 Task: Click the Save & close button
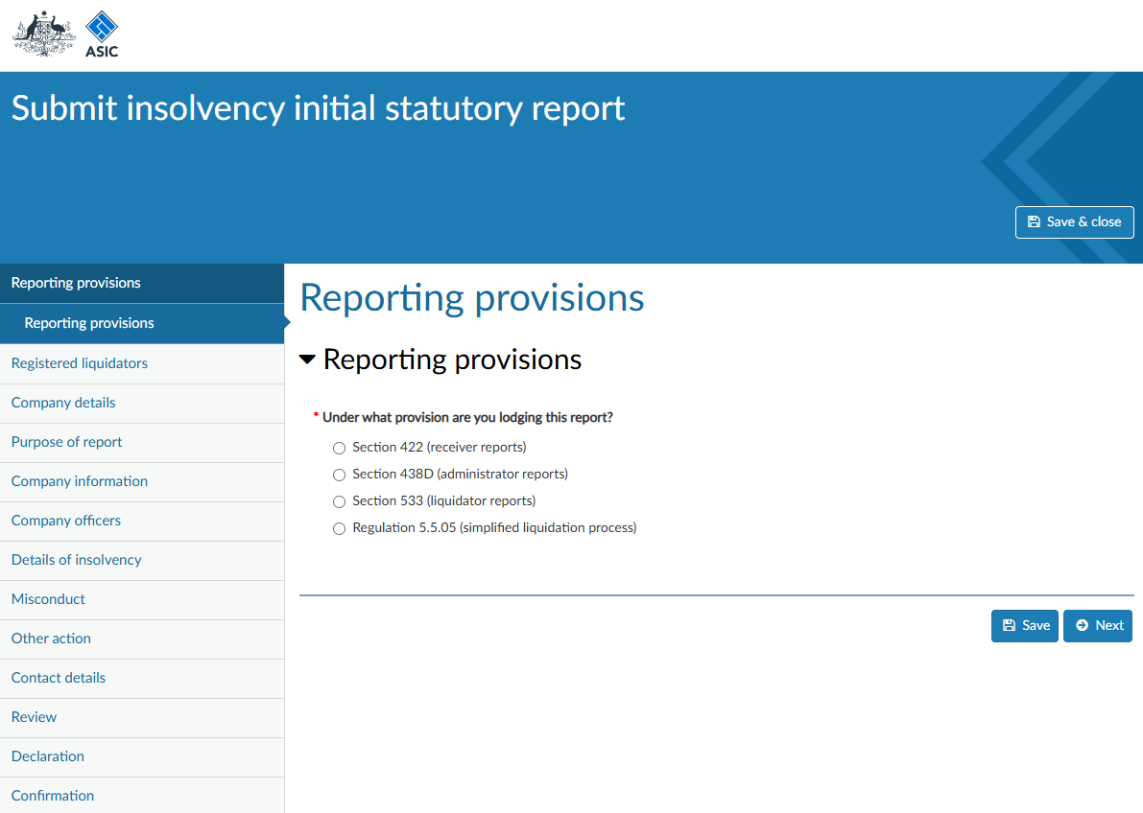(1074, 222)
